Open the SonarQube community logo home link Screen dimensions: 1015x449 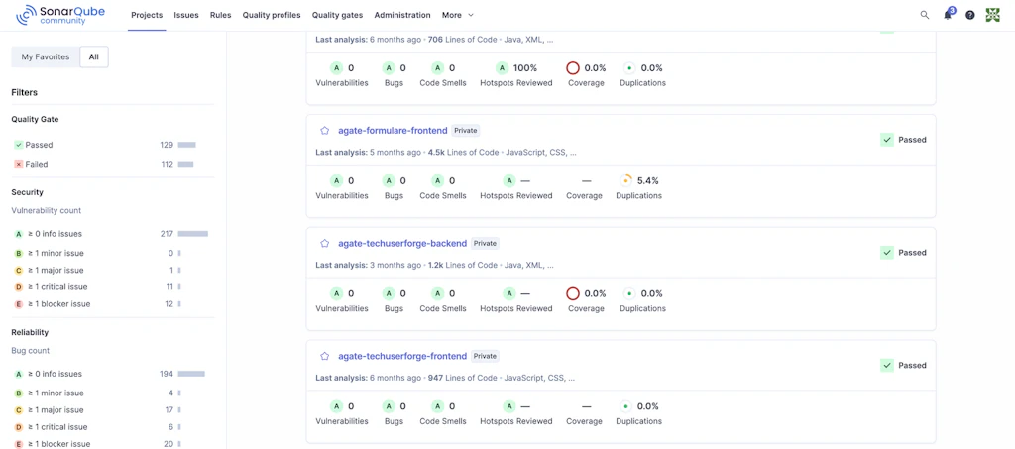[59, 15]
